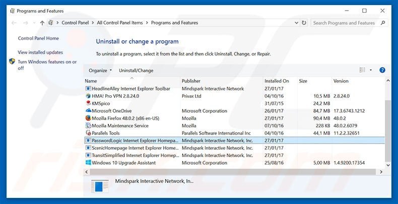Click the Microsoft OneDrive cloud icon

[x=88, y=111]
